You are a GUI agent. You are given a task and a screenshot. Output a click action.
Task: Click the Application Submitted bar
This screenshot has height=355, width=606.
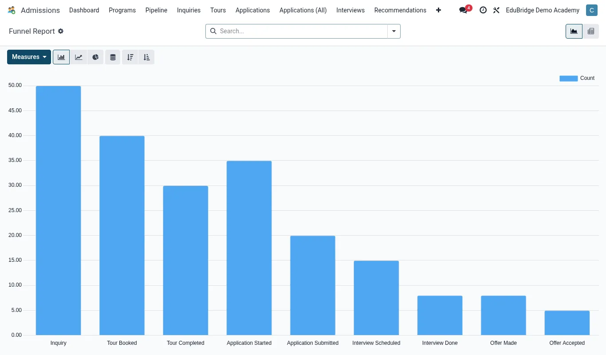[313, 285]
